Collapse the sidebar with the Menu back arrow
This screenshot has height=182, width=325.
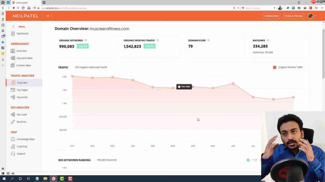click(14, 27)
